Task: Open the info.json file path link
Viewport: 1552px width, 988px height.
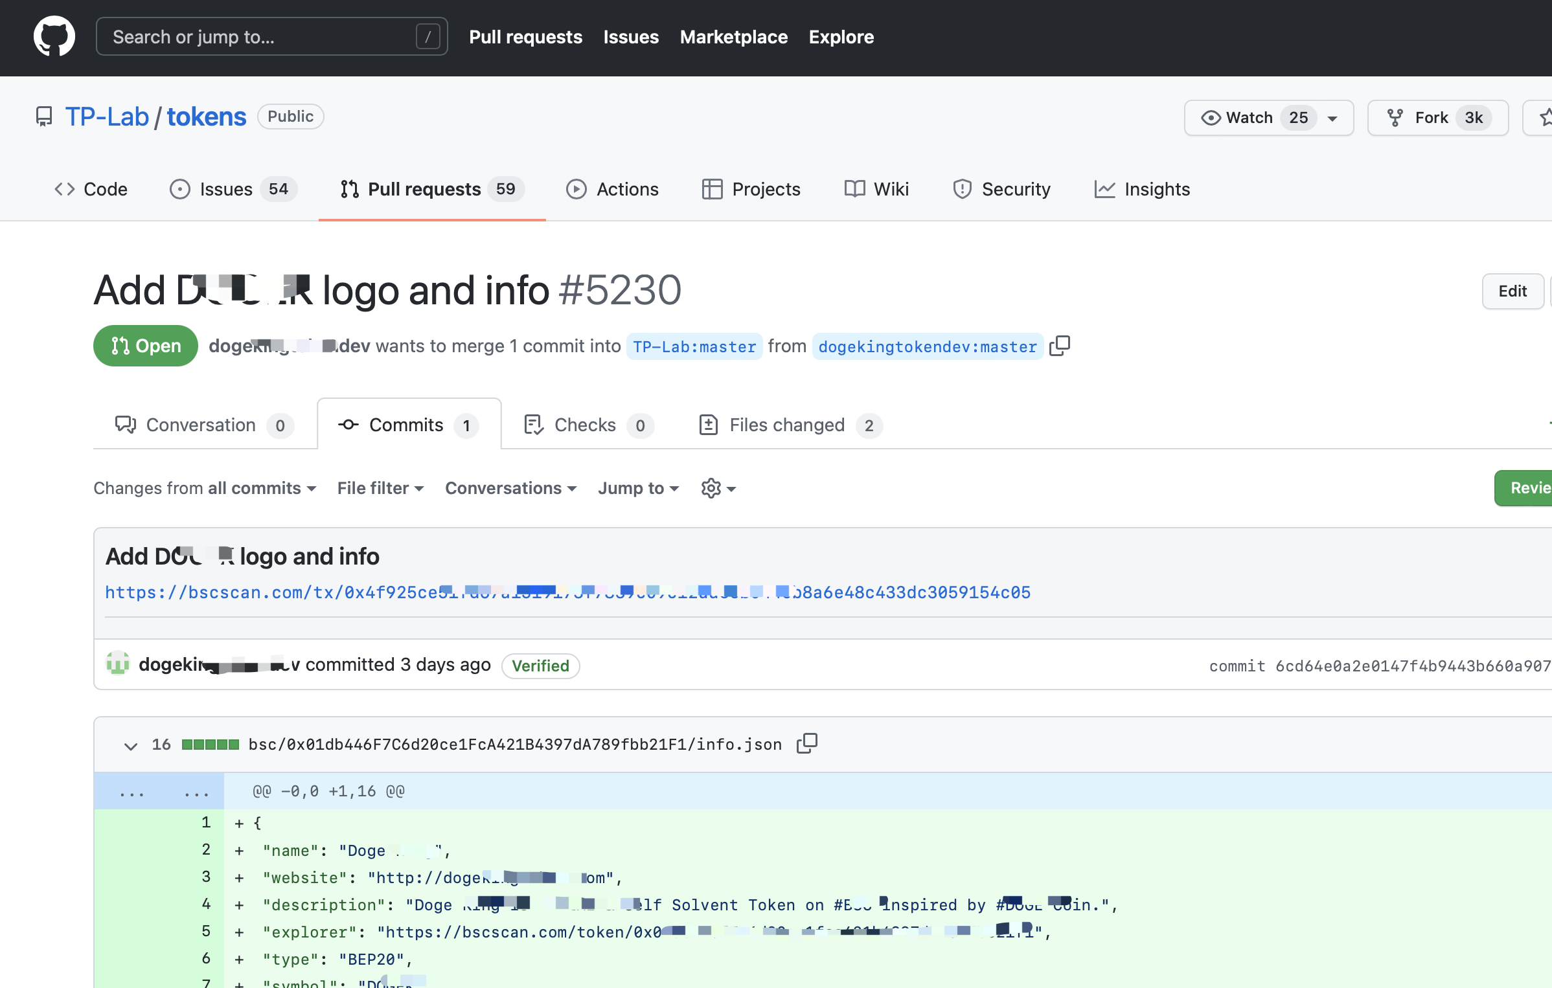Action: point(515,745)
